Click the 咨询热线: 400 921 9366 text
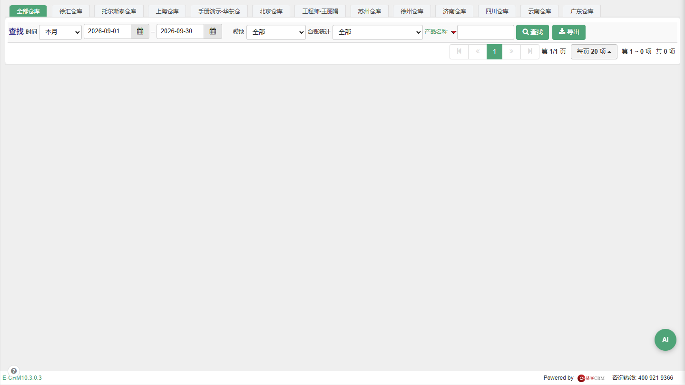Viewport: 685px width, 385px height. pos(643,378)
